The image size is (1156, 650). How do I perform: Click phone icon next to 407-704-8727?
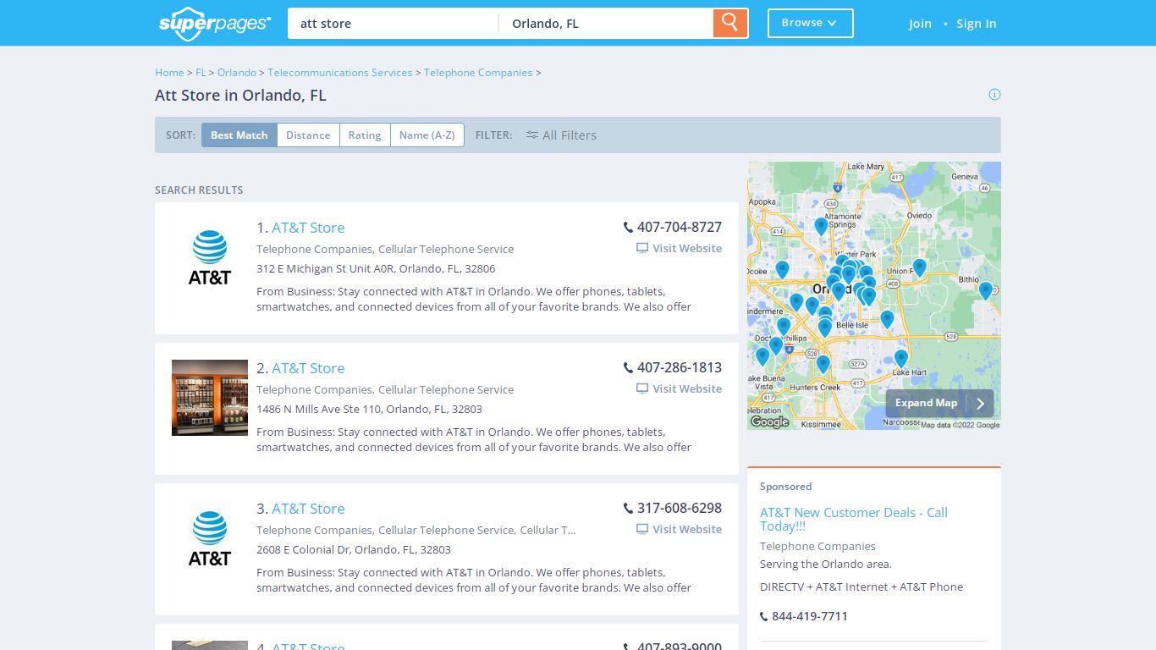[628, 228]
